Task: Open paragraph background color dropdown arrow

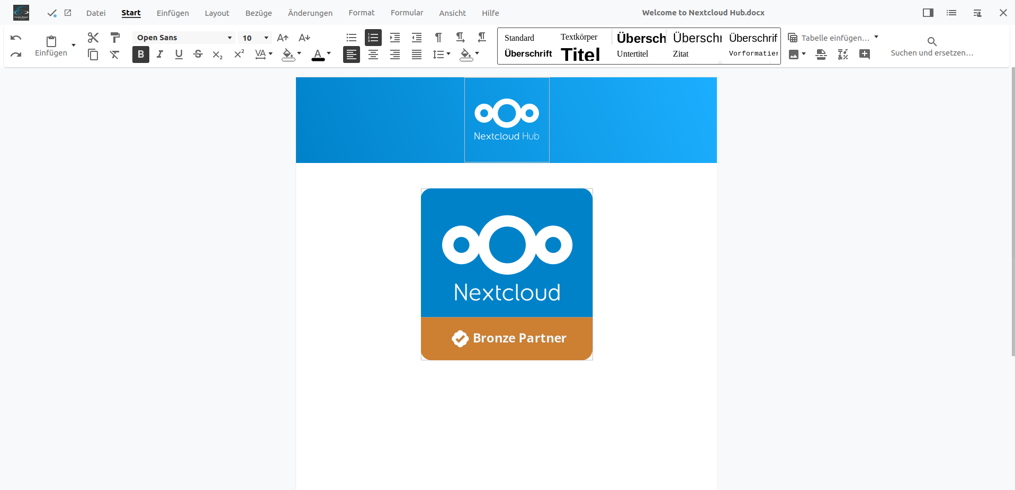Action: pyautogui.click(x=477, y=54)
